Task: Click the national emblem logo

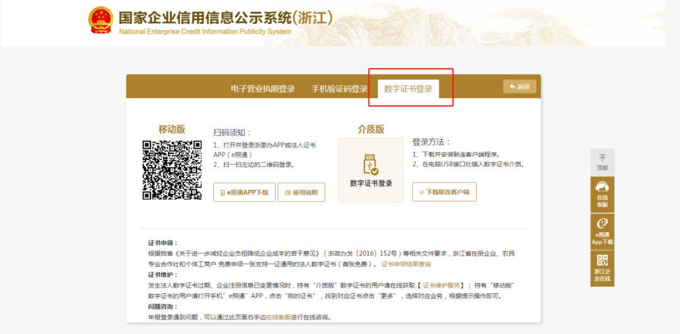Action: (x=100, y=20)
